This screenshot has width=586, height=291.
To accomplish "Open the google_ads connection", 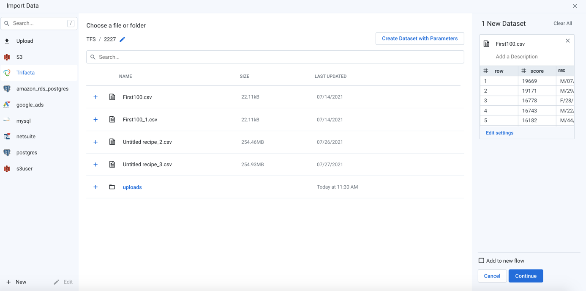I will (x=30, y=105).
